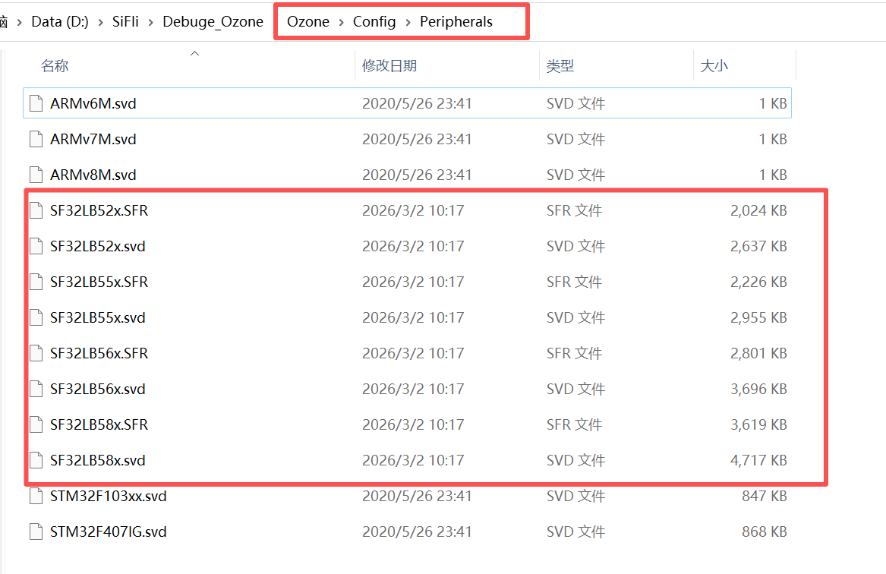Screen dimensions: 886x574
Task: Click SFR 文件 type of SF32LB58x.SFR
Action: click(574, 424)
